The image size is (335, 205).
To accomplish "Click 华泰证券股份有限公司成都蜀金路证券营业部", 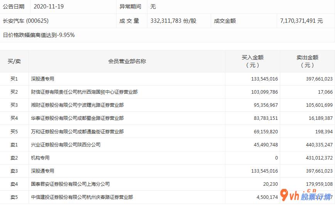I will (77, 118).
